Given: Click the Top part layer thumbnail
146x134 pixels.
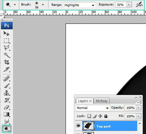Looking at the screenshot, I should pos(89,126).
